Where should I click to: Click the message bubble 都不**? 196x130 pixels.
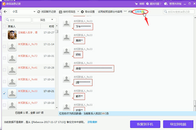coord(79,96)
